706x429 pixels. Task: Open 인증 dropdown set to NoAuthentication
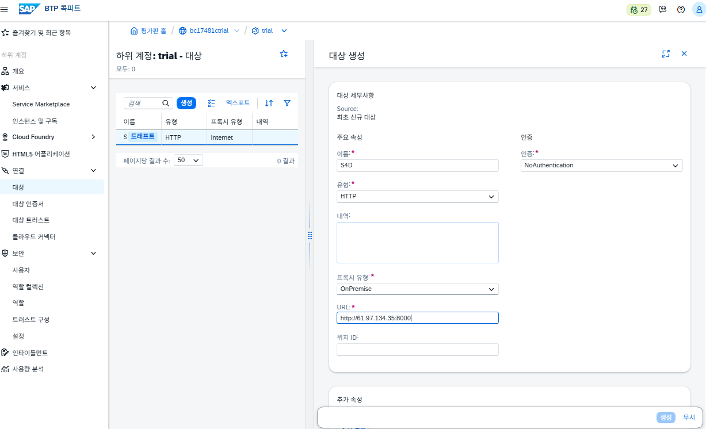[x=602, y=165]
